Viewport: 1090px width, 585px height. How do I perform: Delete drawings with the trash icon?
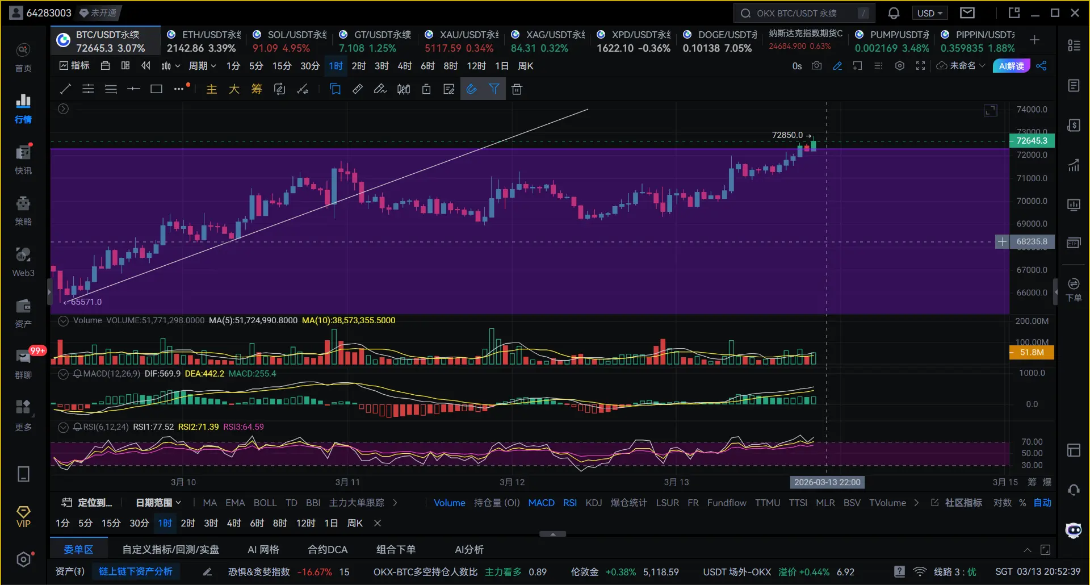coord(517,89)
